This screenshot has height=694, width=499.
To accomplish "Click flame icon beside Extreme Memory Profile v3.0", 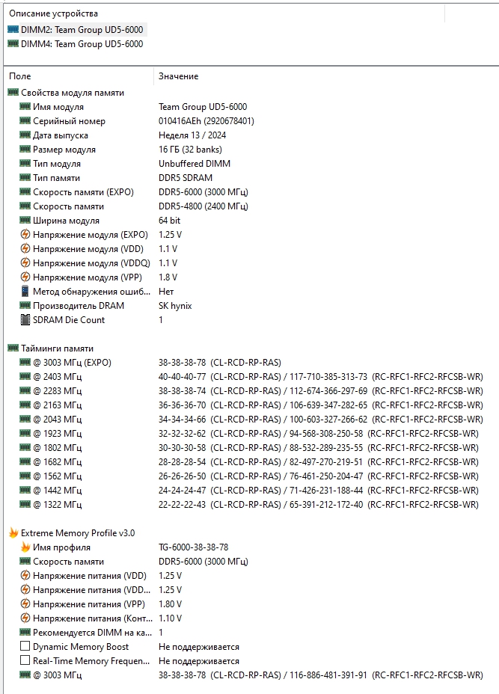I will coord(13,532).
